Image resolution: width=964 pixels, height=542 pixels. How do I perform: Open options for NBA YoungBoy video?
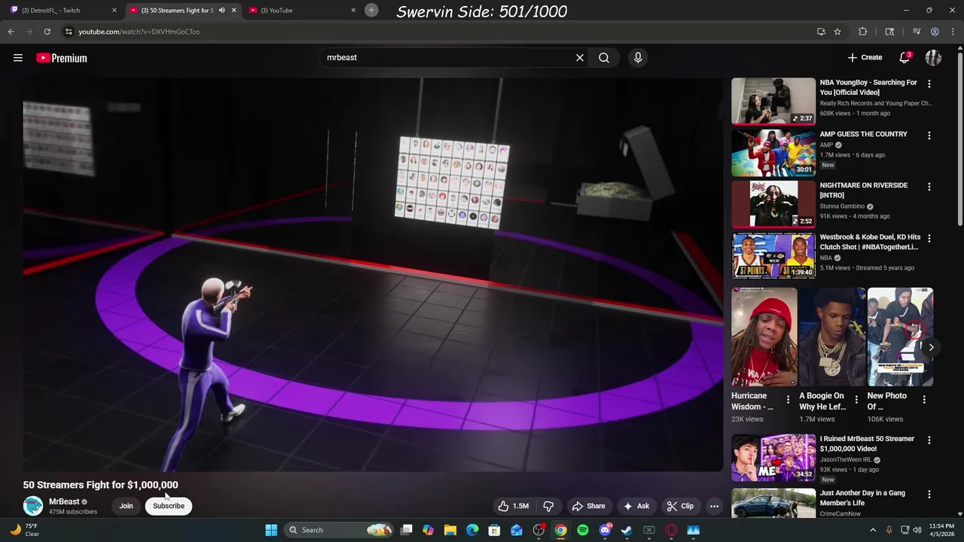(929, 84)
